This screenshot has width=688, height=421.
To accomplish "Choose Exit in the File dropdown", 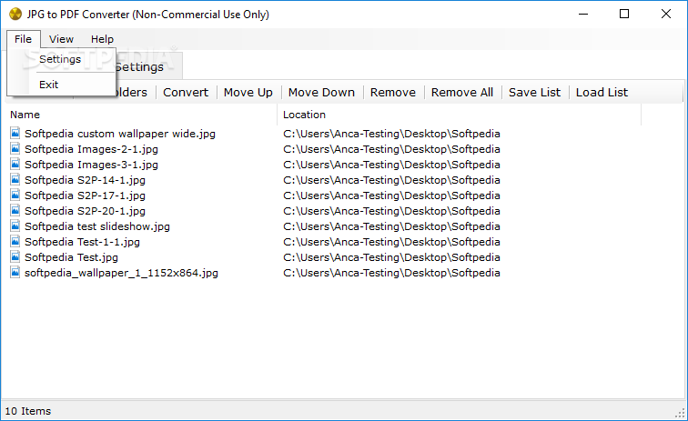I will [49, 85].
